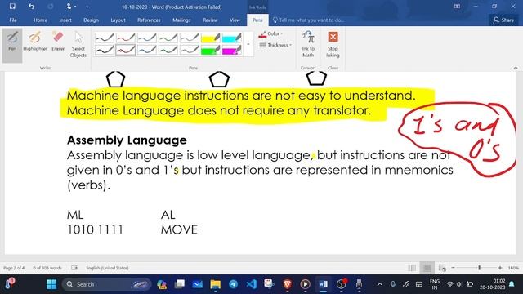This screenshot has height=294, width=523.
Task: Click the Share button
Action: (x=503, y=20)
